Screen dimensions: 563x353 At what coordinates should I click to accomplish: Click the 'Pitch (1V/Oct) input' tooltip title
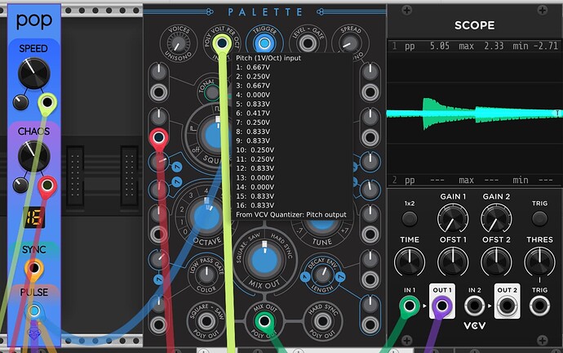(268, 58)
